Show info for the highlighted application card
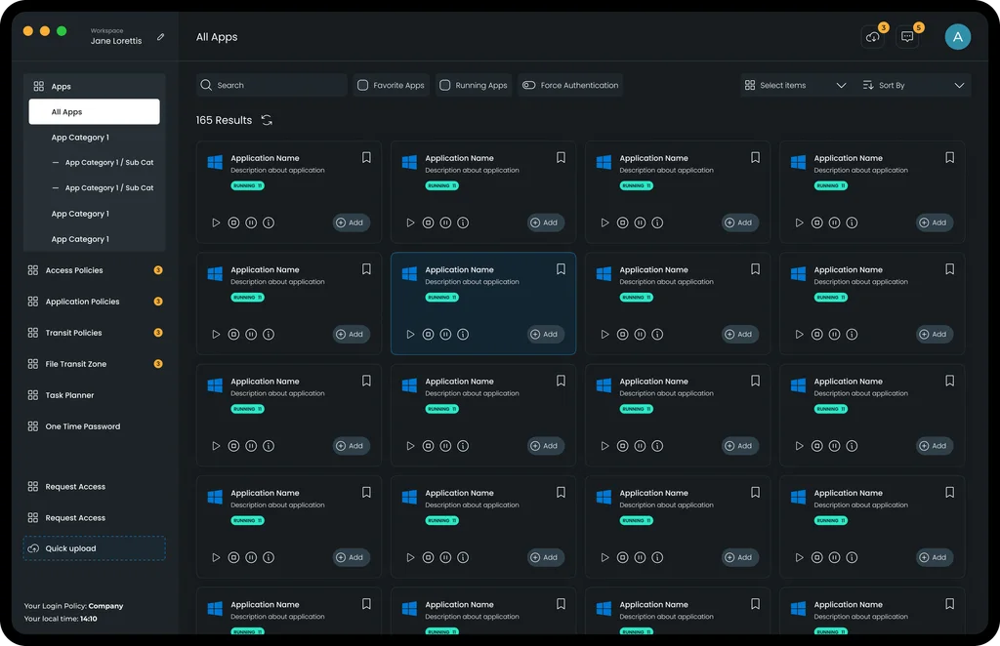 click(x=463, y=334)
